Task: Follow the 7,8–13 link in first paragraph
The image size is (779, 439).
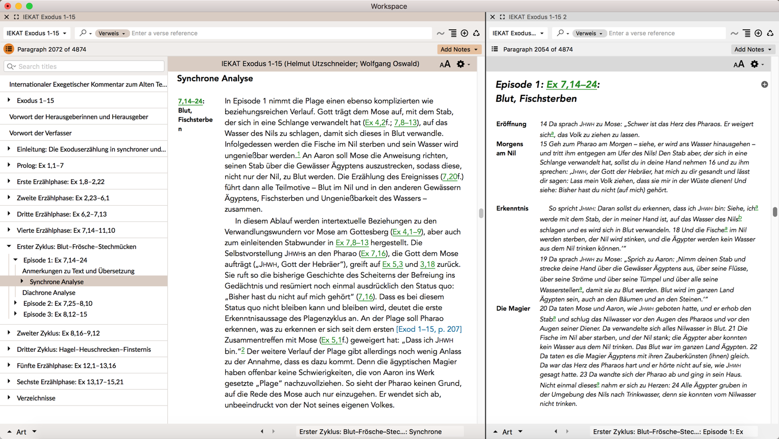Action: pos(405,122)
